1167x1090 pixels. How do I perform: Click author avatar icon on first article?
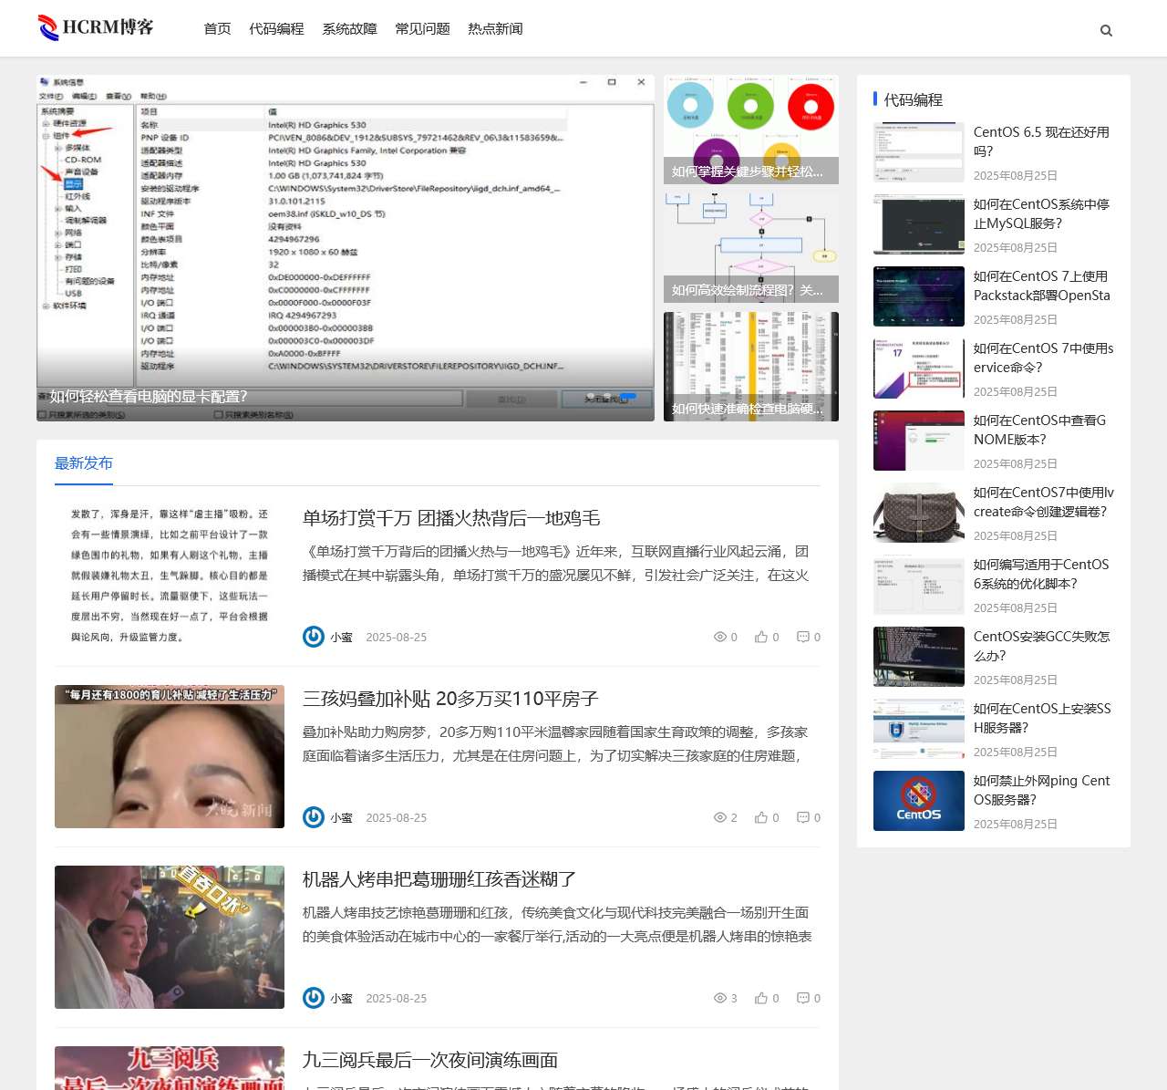[314, 637]
